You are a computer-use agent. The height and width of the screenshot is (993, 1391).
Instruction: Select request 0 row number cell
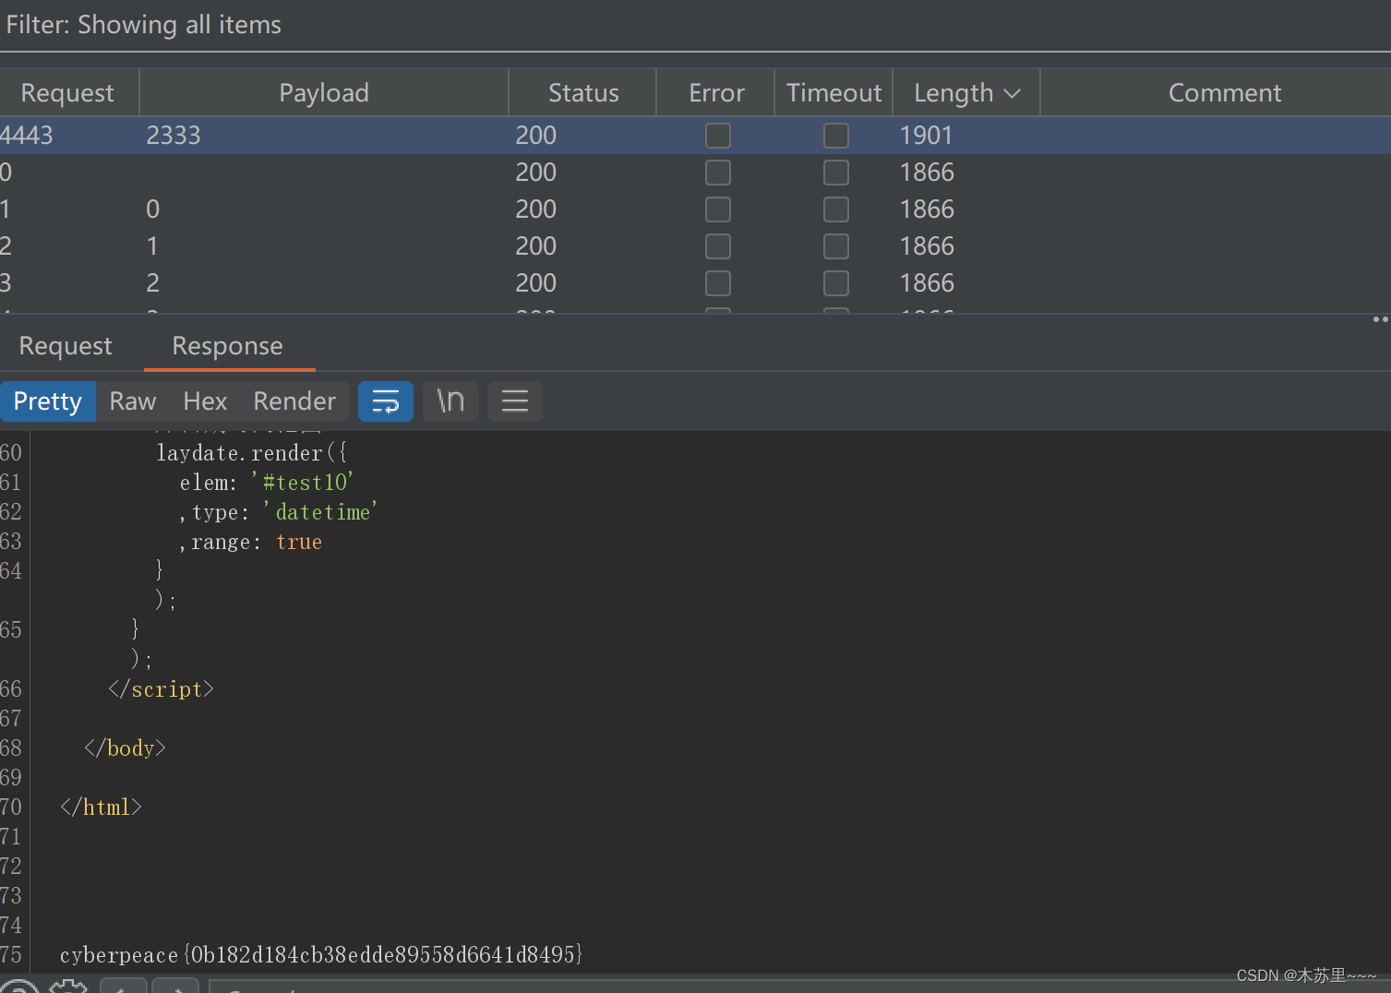[6, 173]
